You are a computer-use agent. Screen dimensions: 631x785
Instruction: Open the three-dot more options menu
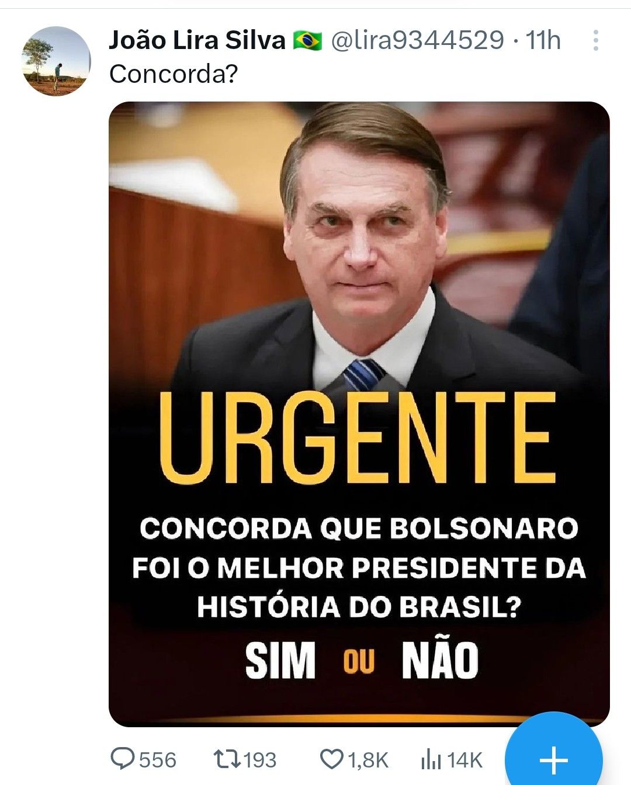point(595,40)
